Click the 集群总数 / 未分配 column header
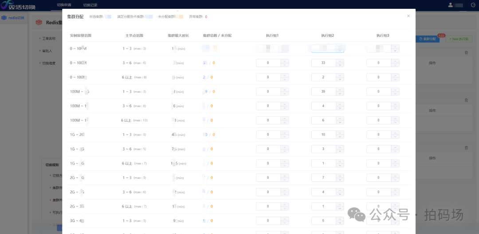 [217, 35]
